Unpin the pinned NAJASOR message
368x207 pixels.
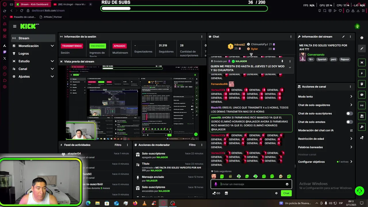point(282,61)
